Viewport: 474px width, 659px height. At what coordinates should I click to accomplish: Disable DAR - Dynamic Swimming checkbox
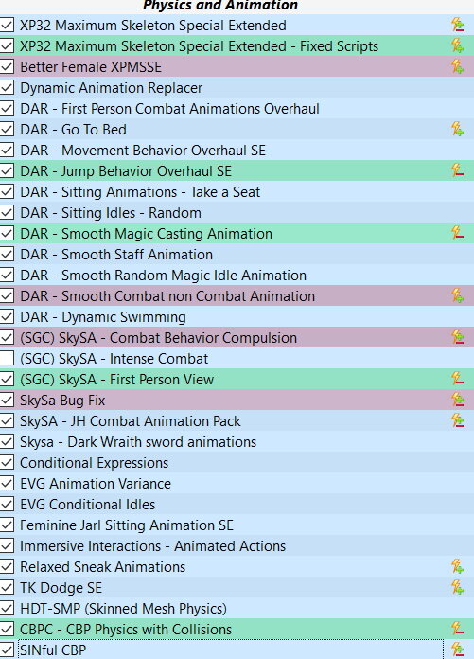point(7,317)
